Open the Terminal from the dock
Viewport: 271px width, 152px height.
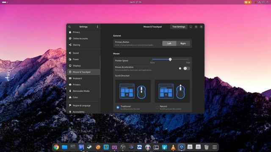(x=73, y=147)
